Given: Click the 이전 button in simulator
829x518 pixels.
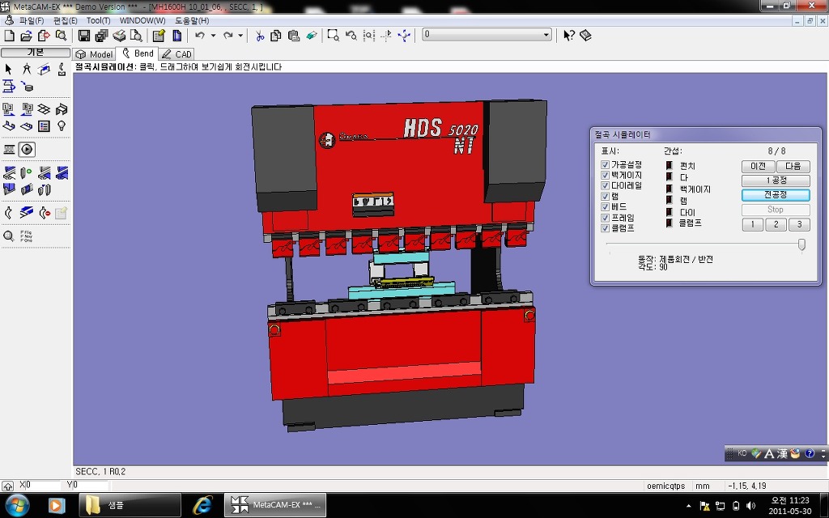Looking at the screenshot, I should (758, 166).
